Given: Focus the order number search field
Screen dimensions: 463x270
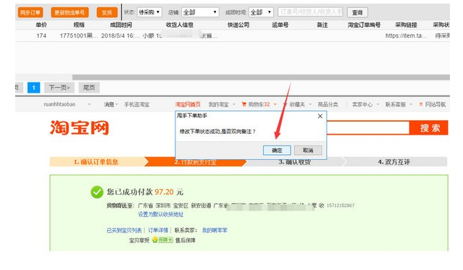Looking at the screenshot, I should pos(310,12).
